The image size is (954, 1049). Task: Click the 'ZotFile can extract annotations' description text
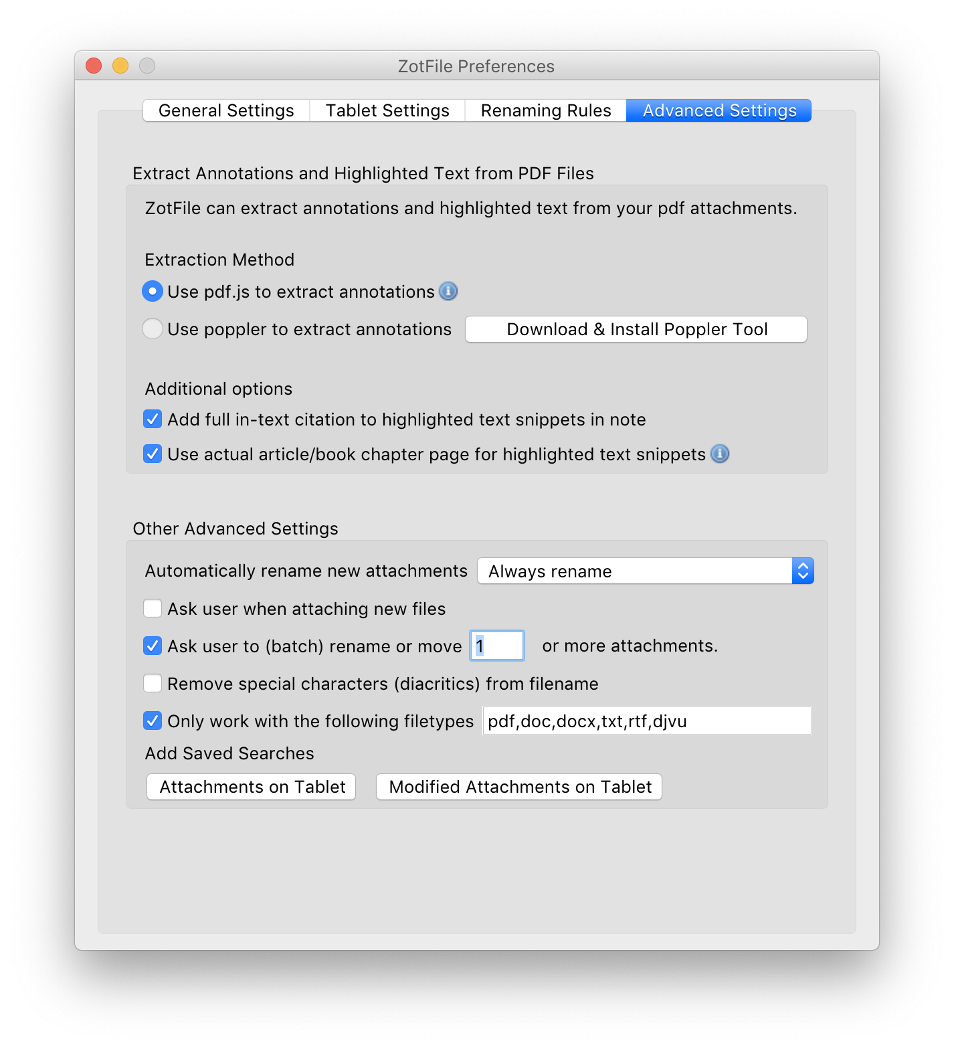point(471,208)
